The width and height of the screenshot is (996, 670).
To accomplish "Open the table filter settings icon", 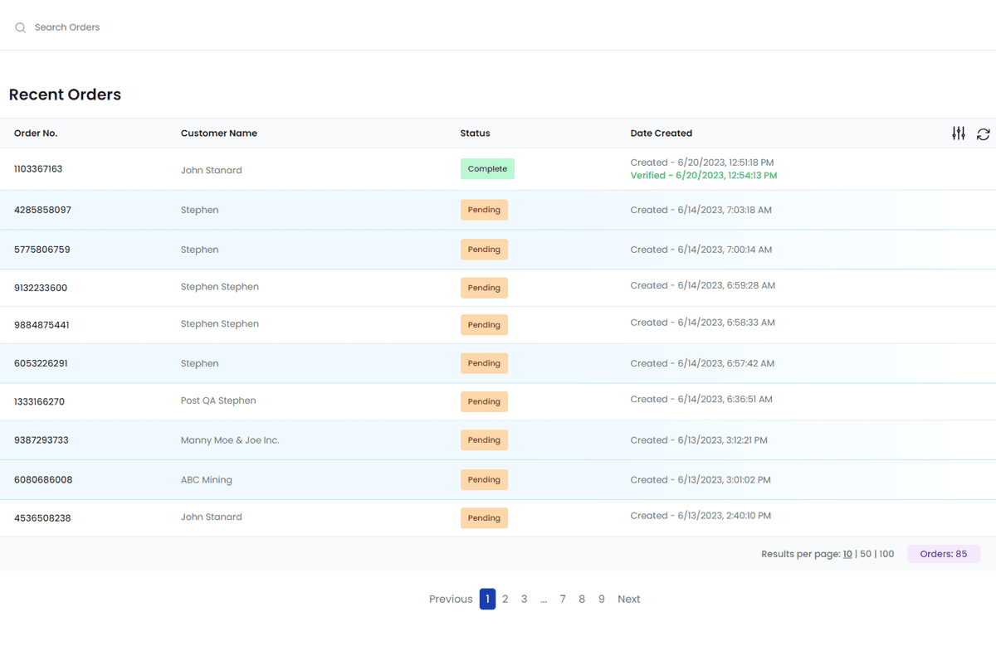I will [959, 134].
